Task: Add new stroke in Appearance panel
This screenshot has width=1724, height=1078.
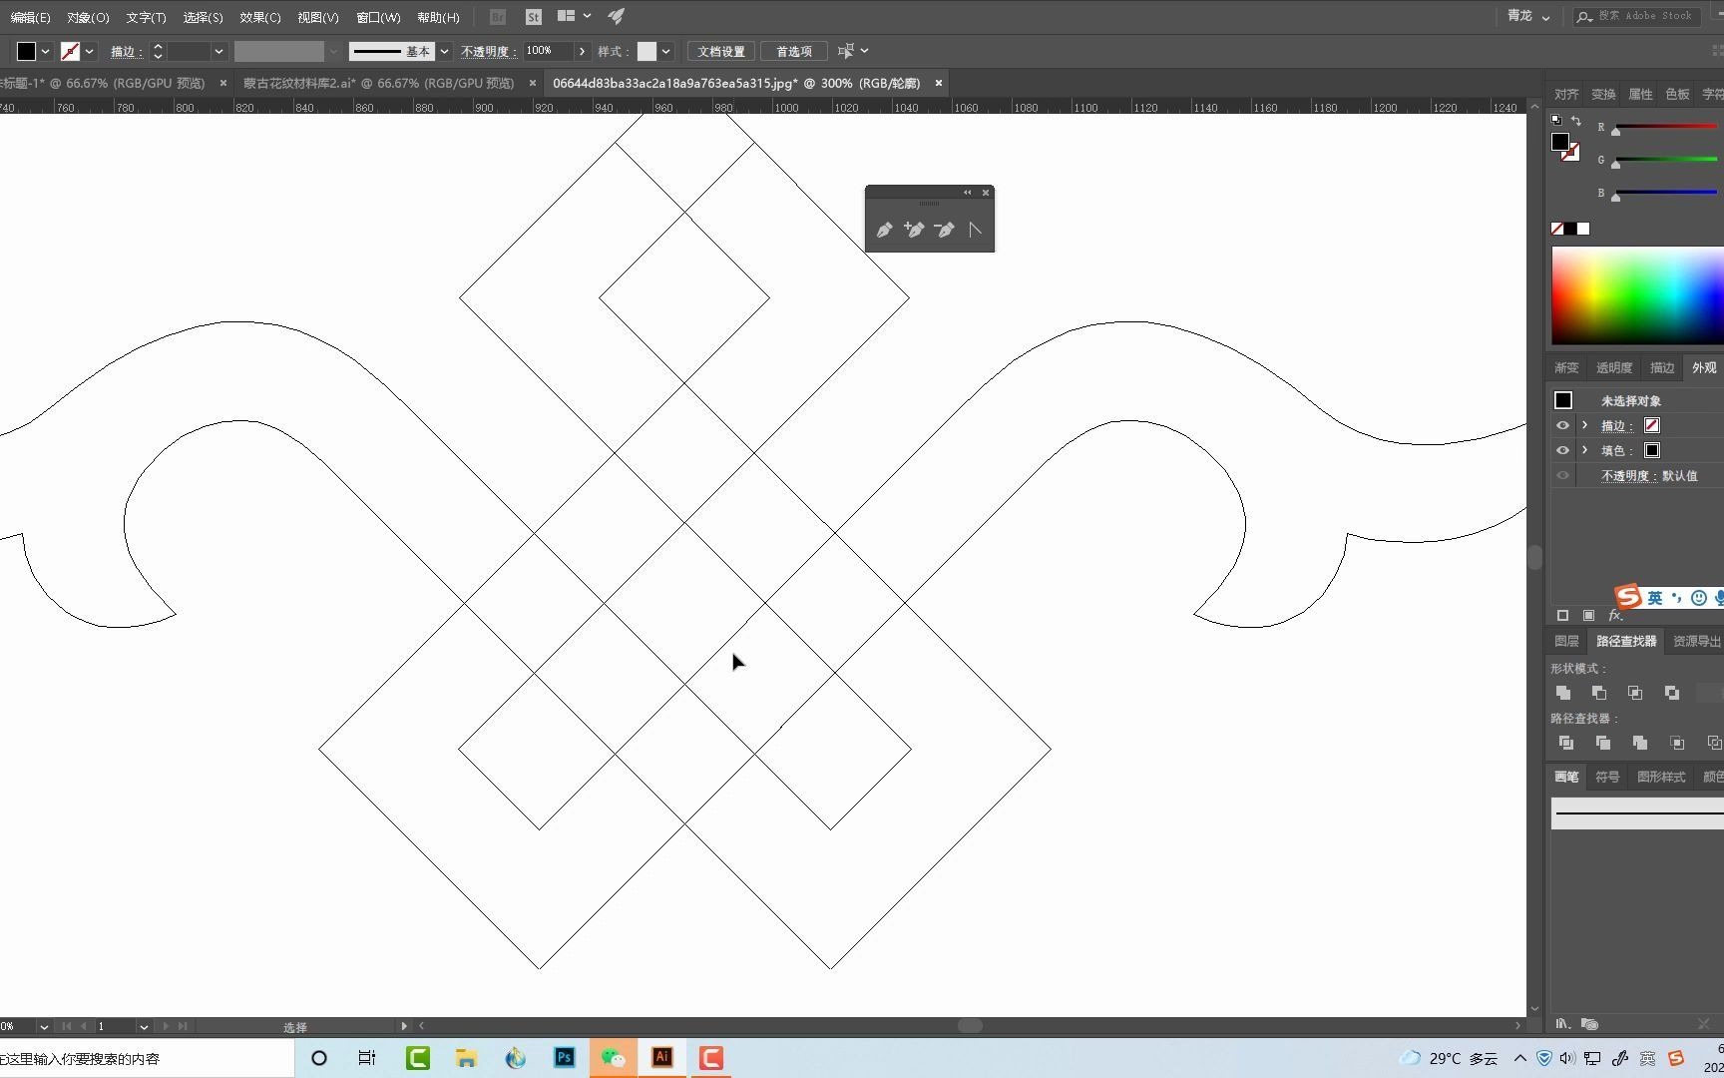Action: coord(1562,616)
